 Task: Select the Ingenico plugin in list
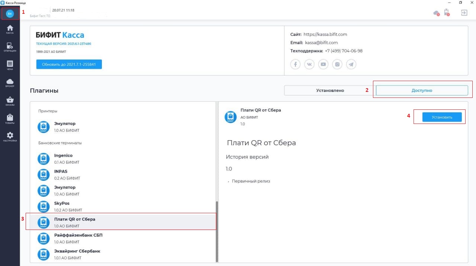click(x=63, y=158)
